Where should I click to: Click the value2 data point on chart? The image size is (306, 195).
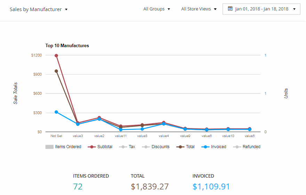[99, 118]
